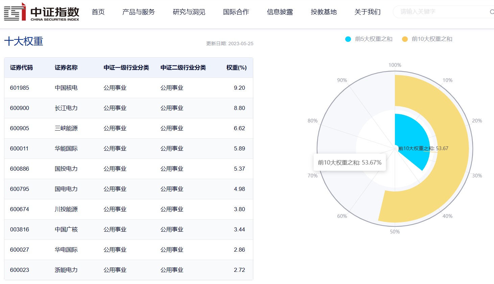Select the 国电电力 name cell

click(x=66, y=189)
